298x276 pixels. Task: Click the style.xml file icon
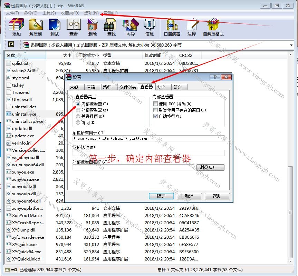click(9, 78)
